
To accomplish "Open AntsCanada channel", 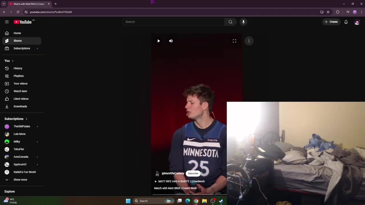I will pos(22,157).
